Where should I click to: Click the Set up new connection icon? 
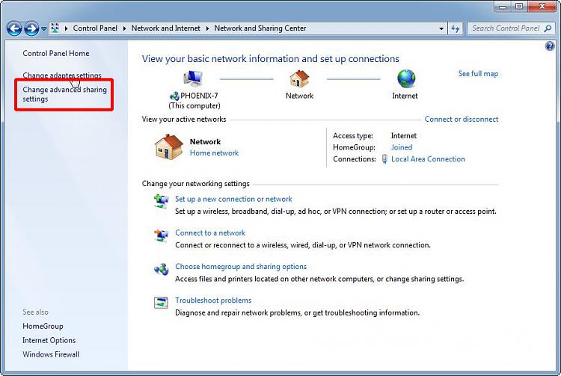click(161, 201)
